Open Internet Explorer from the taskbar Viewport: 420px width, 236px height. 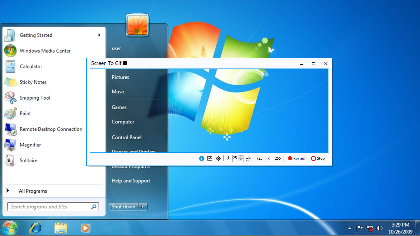click(36, 228)
